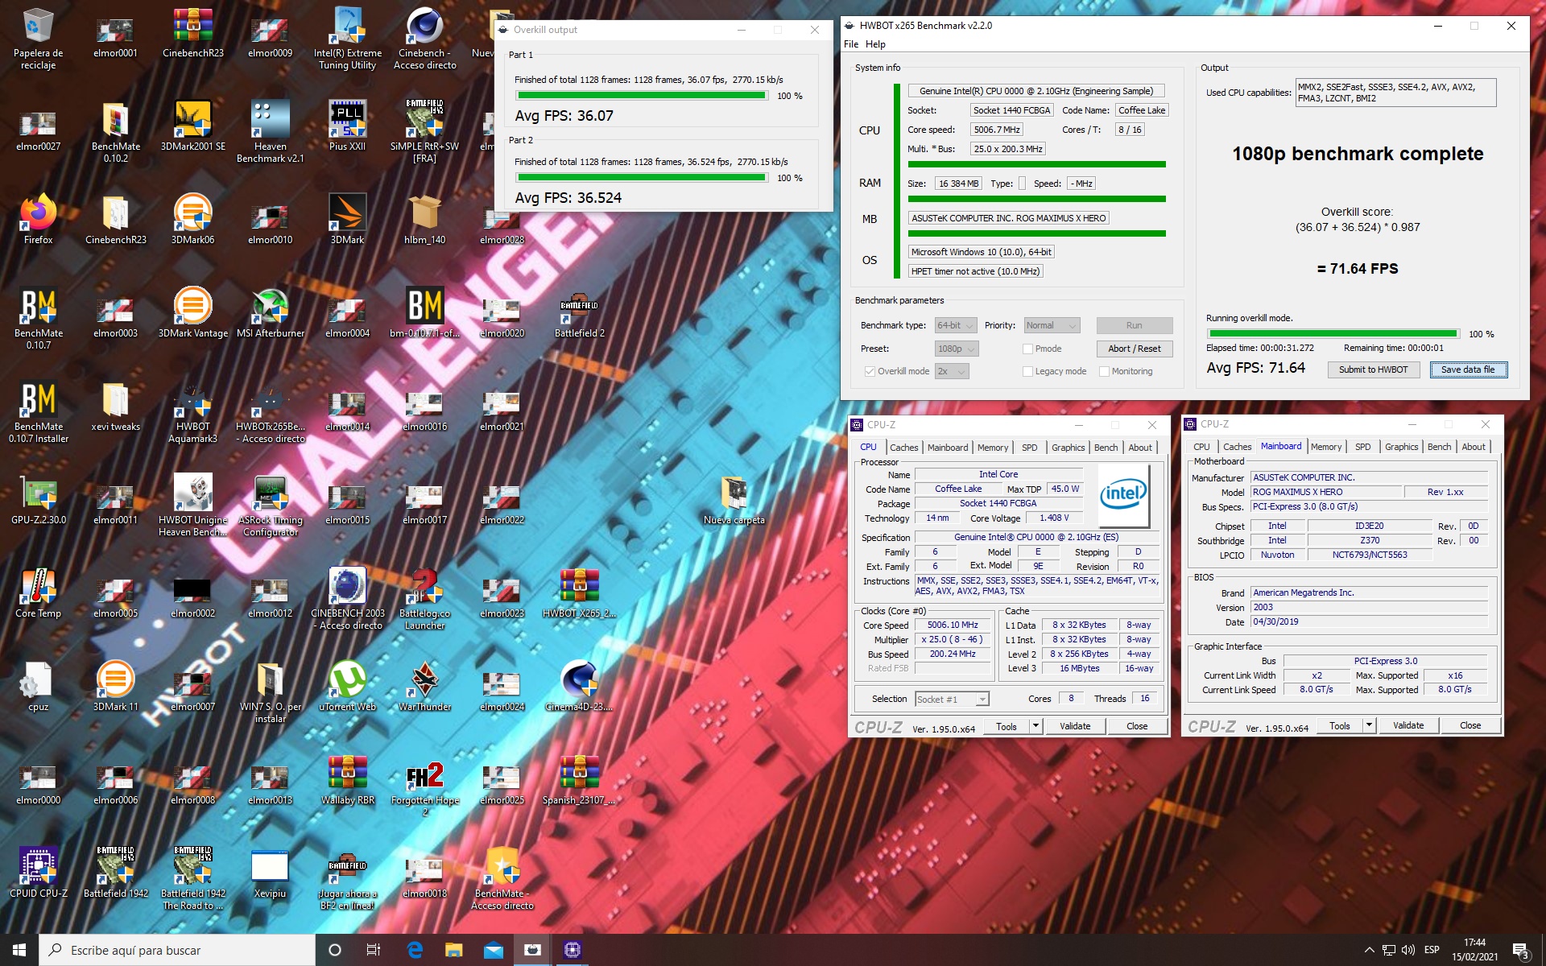Click the Tools button in left CPU-Z
This screenshot has width=1546, height=966.
click(1007, 726)
